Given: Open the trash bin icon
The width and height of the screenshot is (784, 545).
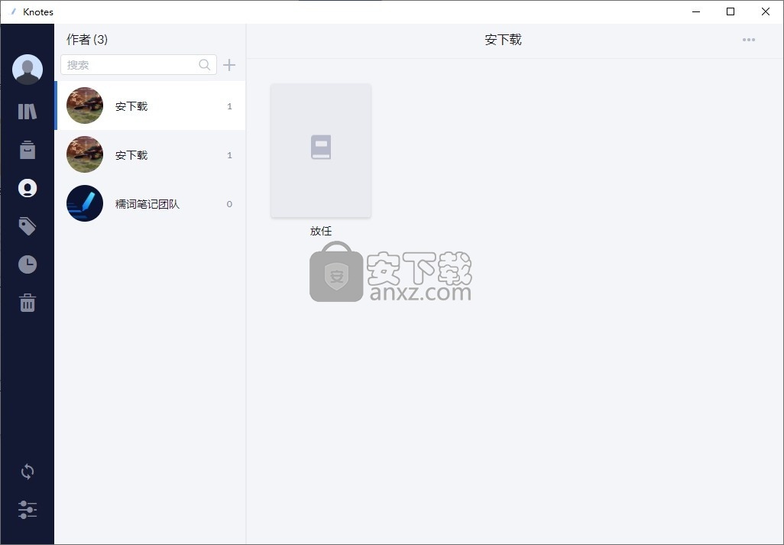Looking at the screenshot, I should coord(28,303).
